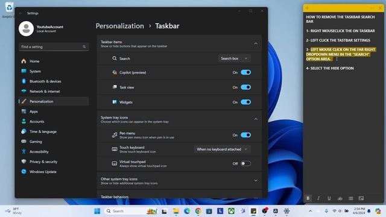
Task: Open the Search box dropdown
Action: coord(234,58)
